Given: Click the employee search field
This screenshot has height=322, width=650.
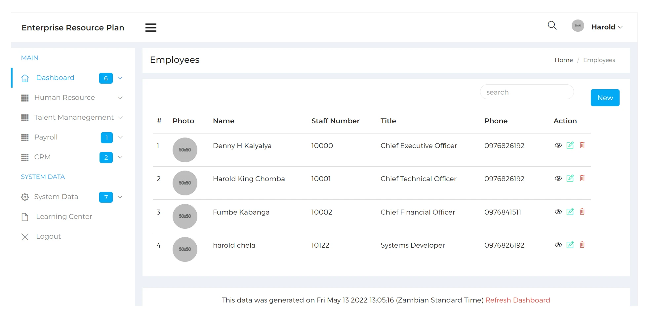Looking at the screenshot, I should click(527, 92).
